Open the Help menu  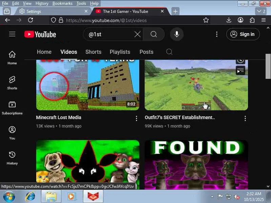point(94,3)
